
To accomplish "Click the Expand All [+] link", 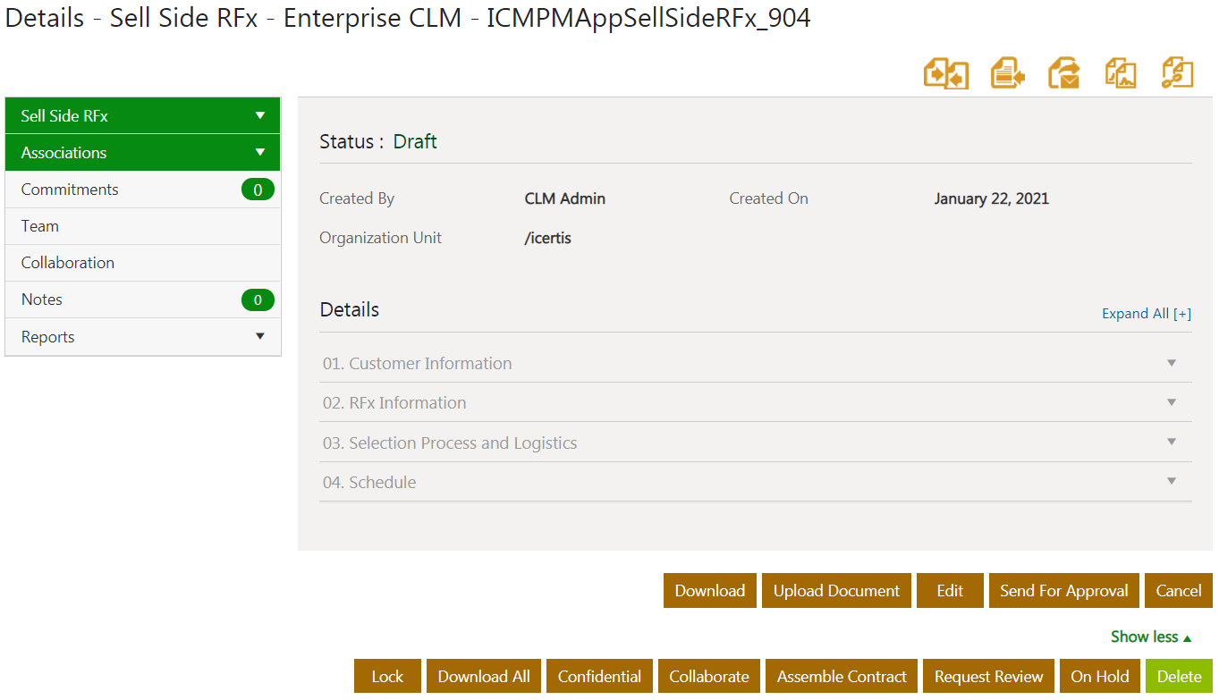I will pos(1146,314).
